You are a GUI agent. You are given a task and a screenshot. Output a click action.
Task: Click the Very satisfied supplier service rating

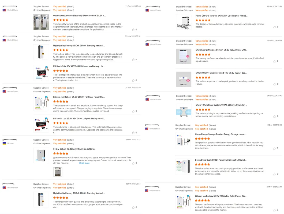point(59,6)
